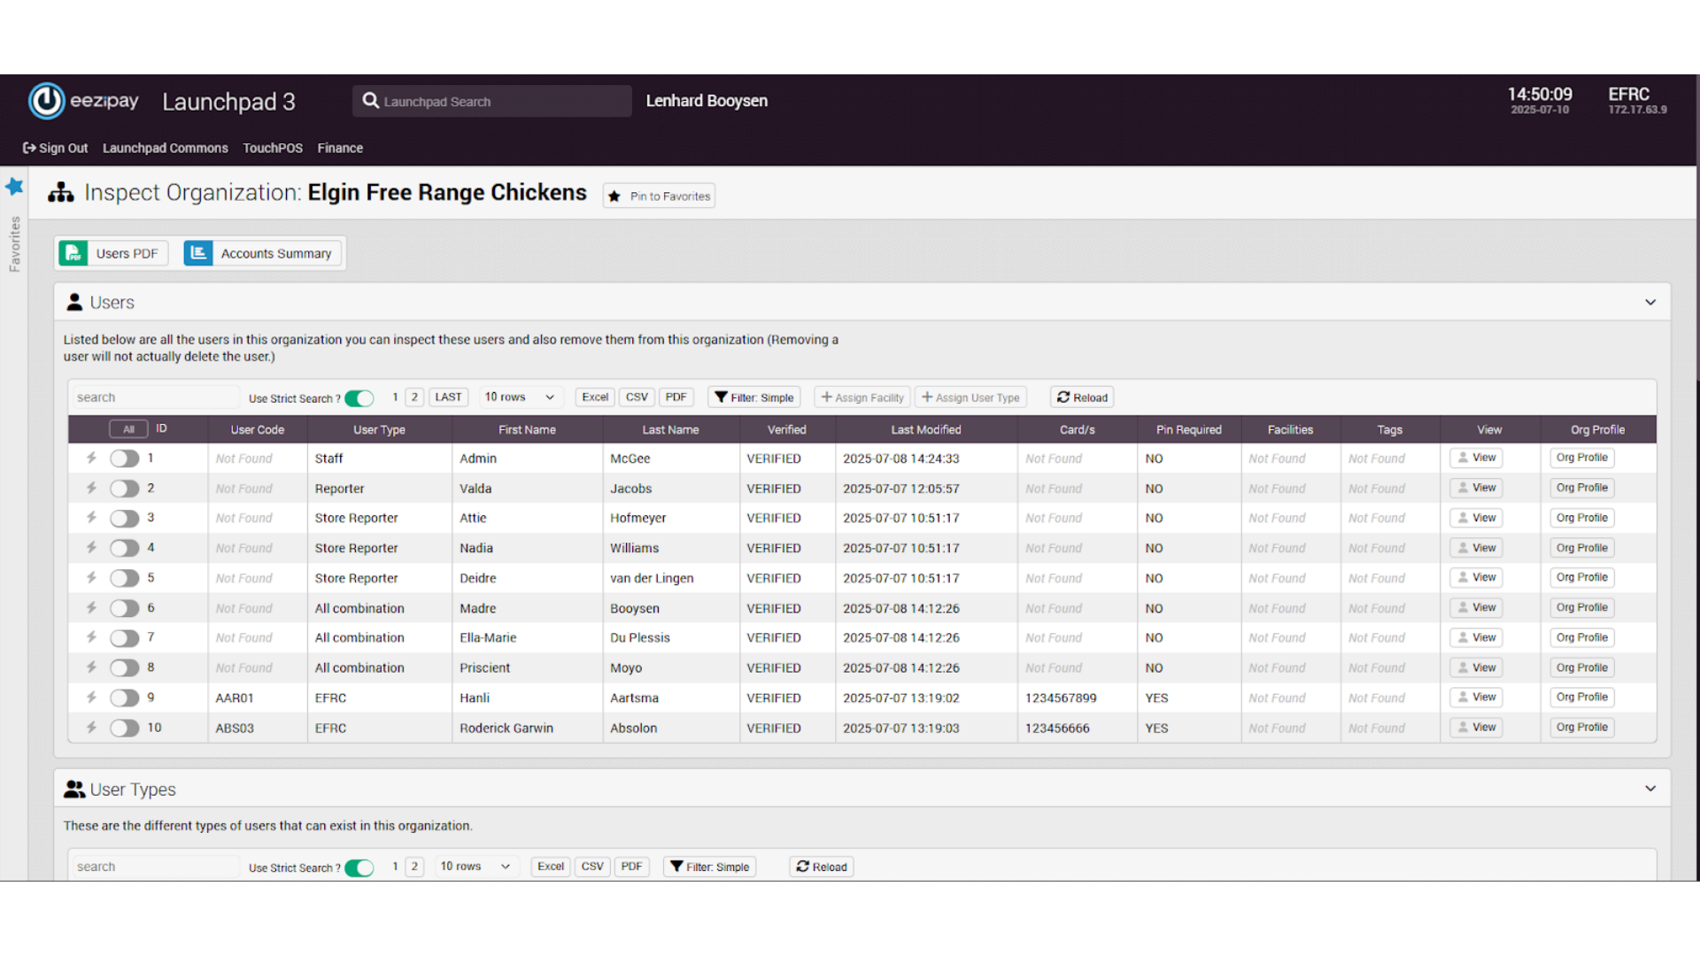This screenshot has width=1700, height=956.
Task: Toggle selection switch for user ID 7
Action: (x=125, y=638)
